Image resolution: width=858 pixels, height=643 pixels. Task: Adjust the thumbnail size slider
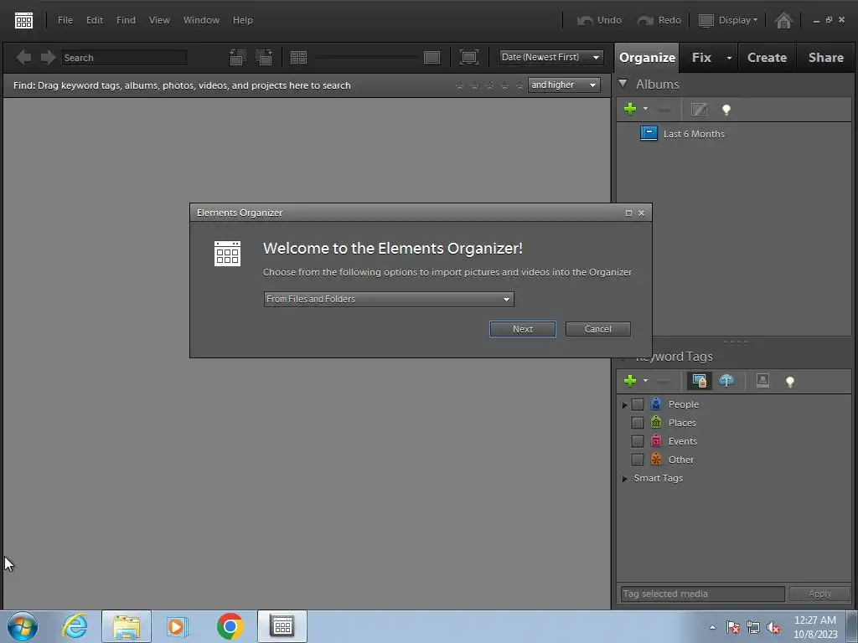click(x=365, y=57)
